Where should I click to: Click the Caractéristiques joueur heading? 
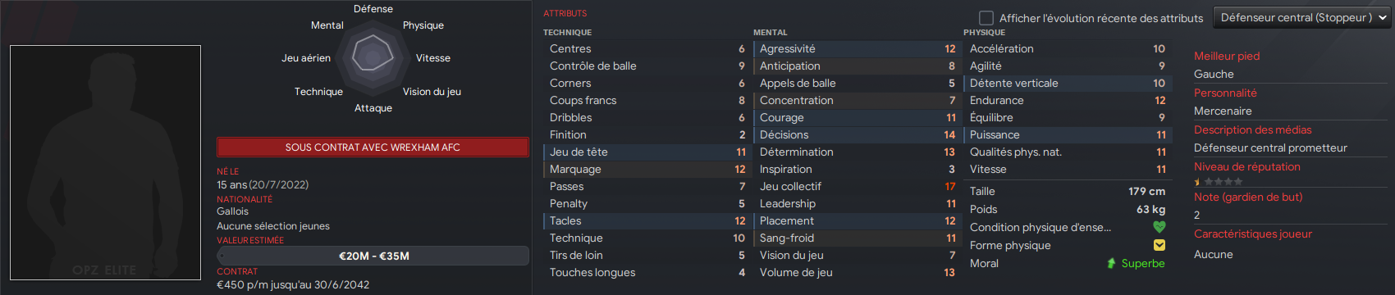click(x=1252, y=234)
